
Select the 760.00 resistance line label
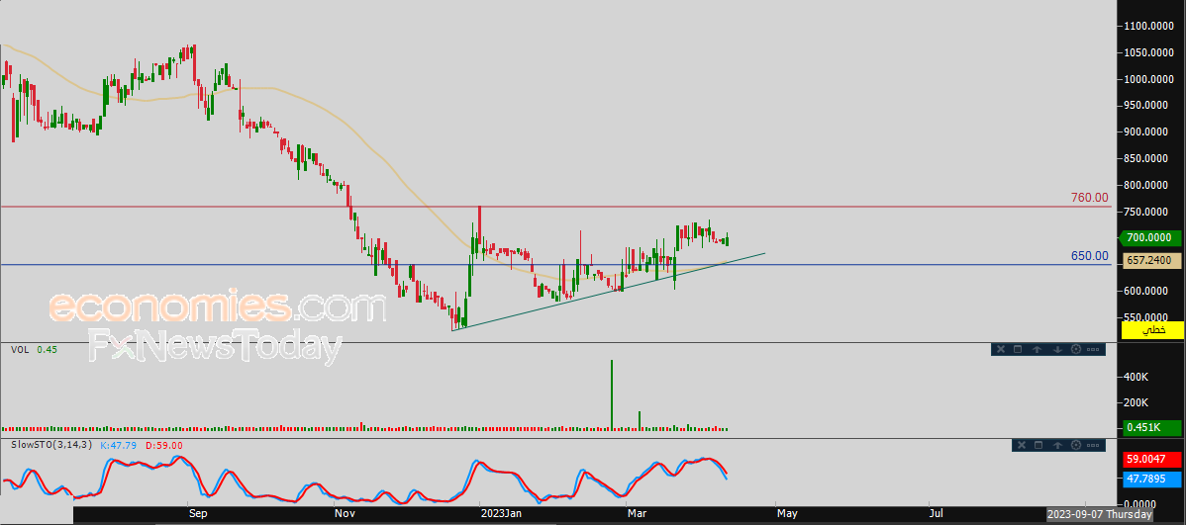tap(1089, 198)
